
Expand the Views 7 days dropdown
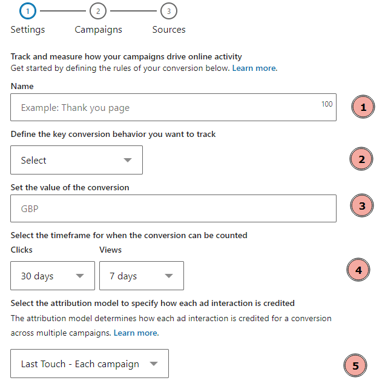coord(142,276)
